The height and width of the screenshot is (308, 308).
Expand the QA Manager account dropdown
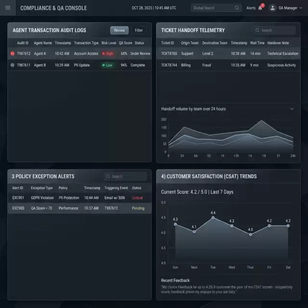(x=301, y=8)
